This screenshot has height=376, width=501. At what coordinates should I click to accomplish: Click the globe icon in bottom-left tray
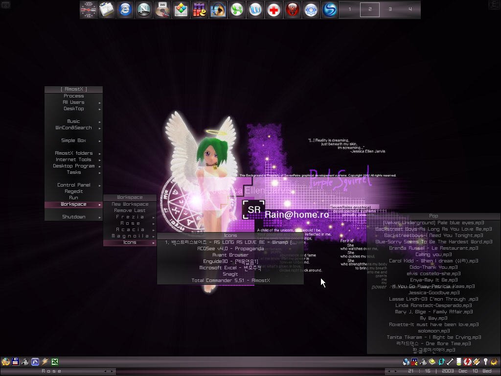tap(6, 362)
